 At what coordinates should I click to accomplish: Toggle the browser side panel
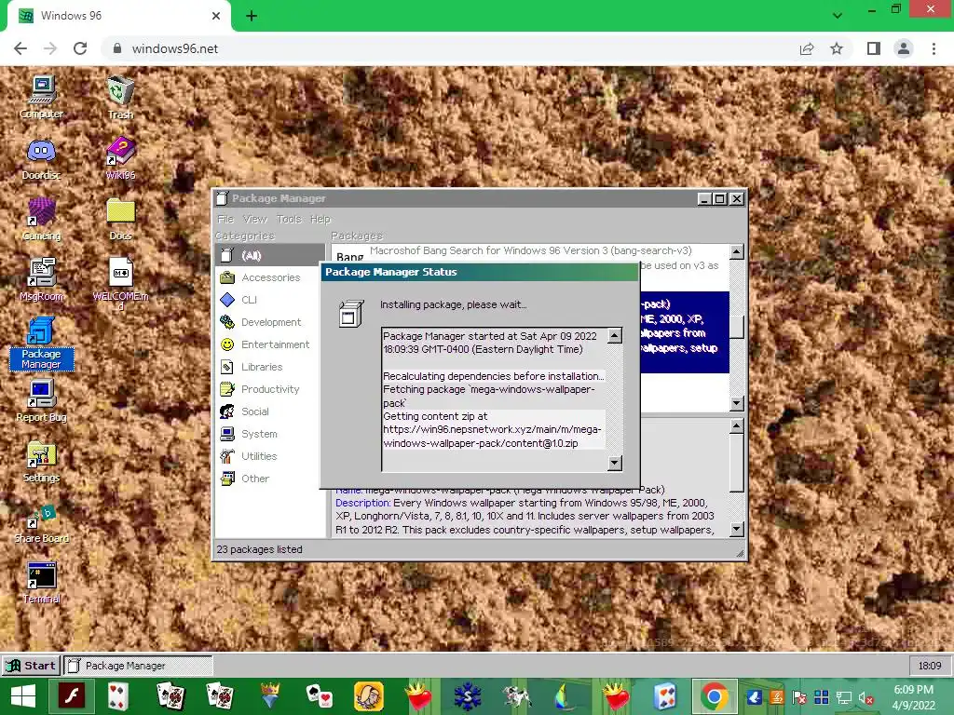click(x=874, y=48)
